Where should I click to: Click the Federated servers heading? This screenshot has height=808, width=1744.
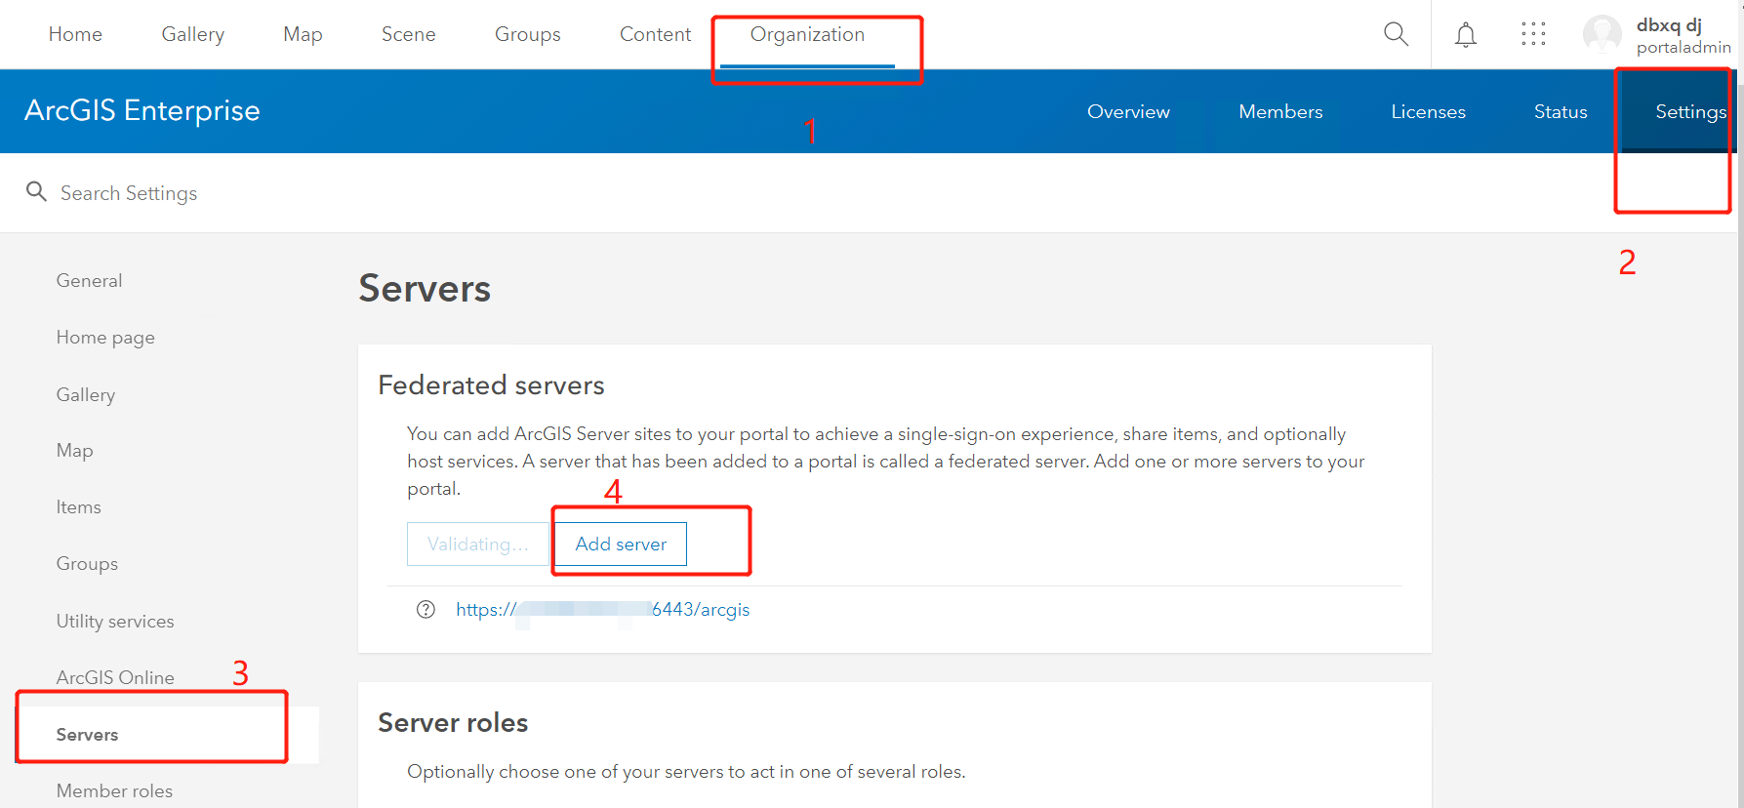tap(491, 385)
